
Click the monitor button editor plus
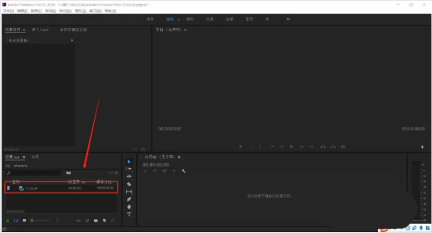click(x=422, y=147)
